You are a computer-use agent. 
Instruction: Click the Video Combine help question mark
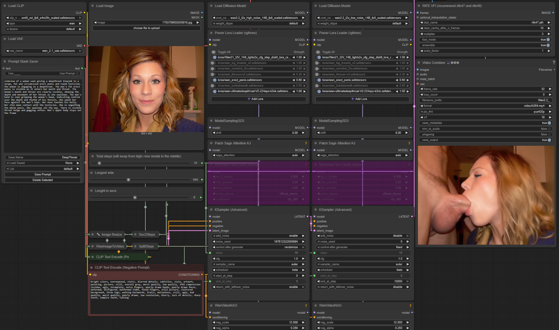(553, 63)
